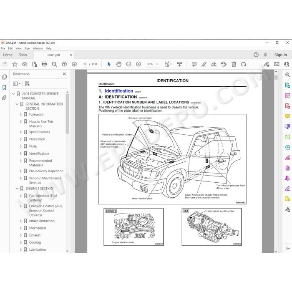Select the highlighter pen tool
Viewport: 292px width, 292px height.
(x=204, y=64)
